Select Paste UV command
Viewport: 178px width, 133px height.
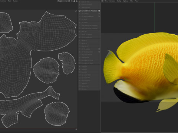(89, 69)
